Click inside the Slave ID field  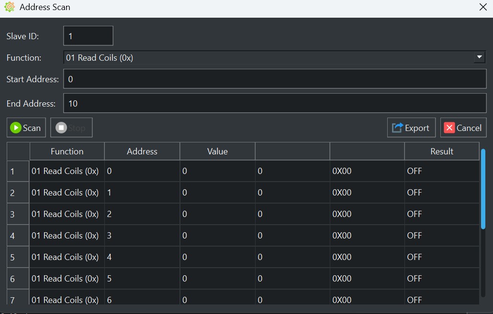click(88, 35)
